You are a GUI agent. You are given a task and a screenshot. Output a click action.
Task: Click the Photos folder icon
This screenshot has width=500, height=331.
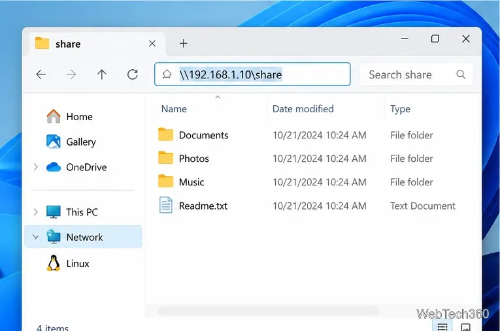coord(165,158)
